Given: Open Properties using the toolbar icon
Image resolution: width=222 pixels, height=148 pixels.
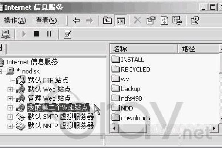Looking at the screenshot, I should [151, 21].
